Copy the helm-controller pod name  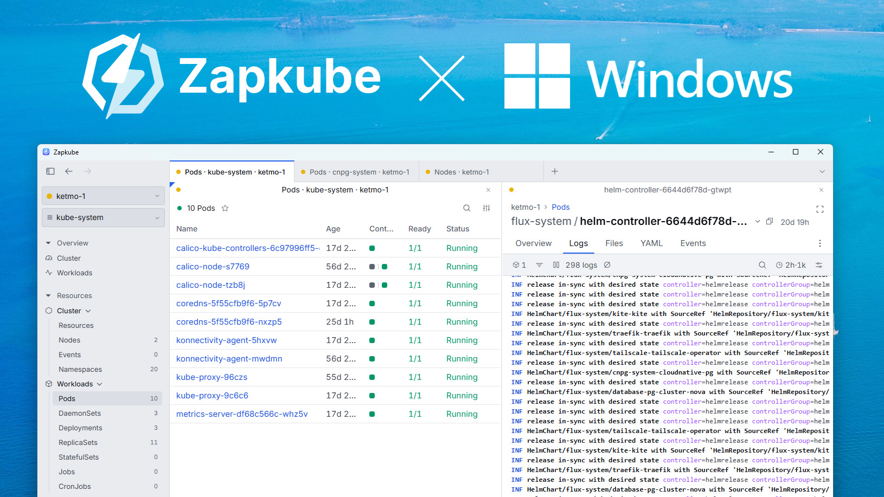point(770,222)
